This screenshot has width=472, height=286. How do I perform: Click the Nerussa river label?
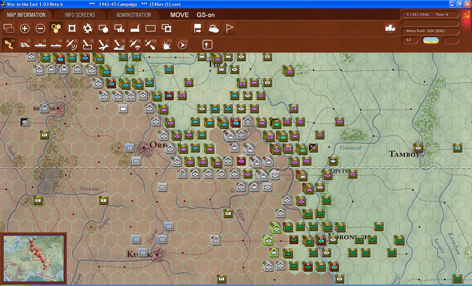[89, 189]
